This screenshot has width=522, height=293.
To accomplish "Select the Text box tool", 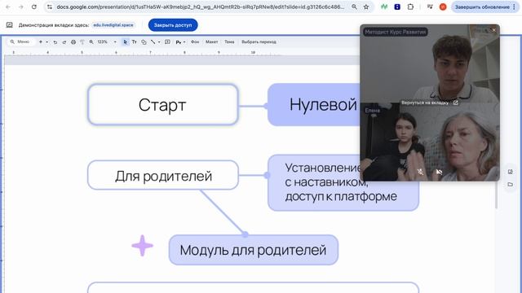I will pos(134,42).
